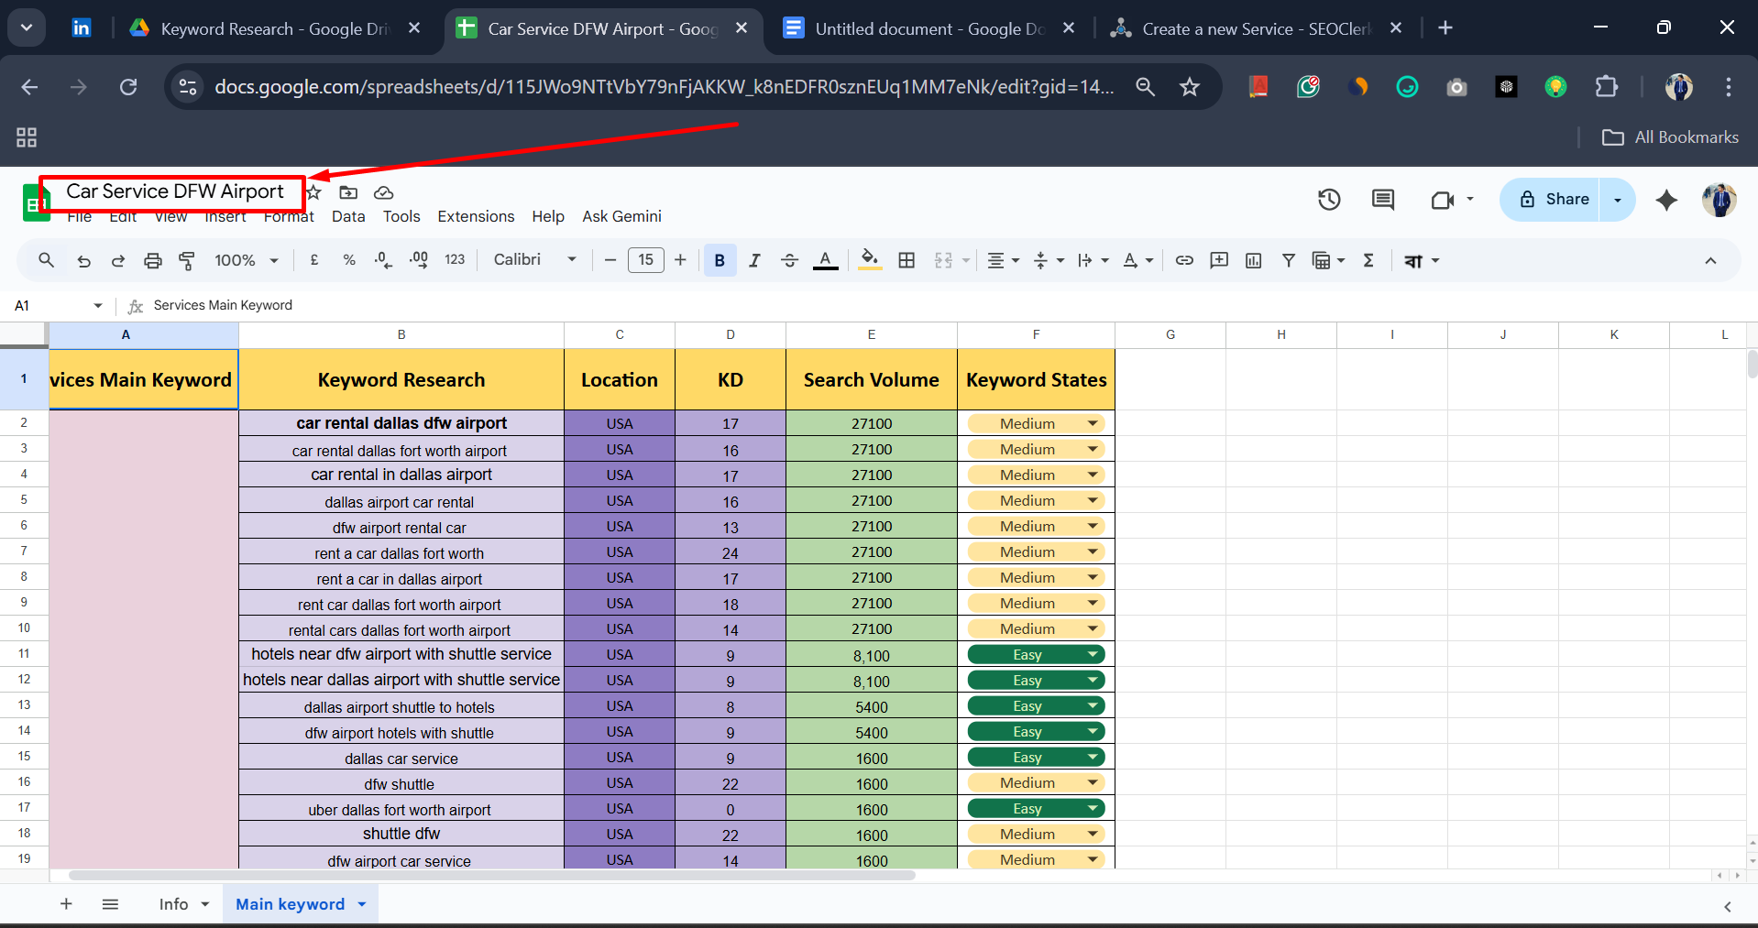Click the Insert link icon

1184,260
